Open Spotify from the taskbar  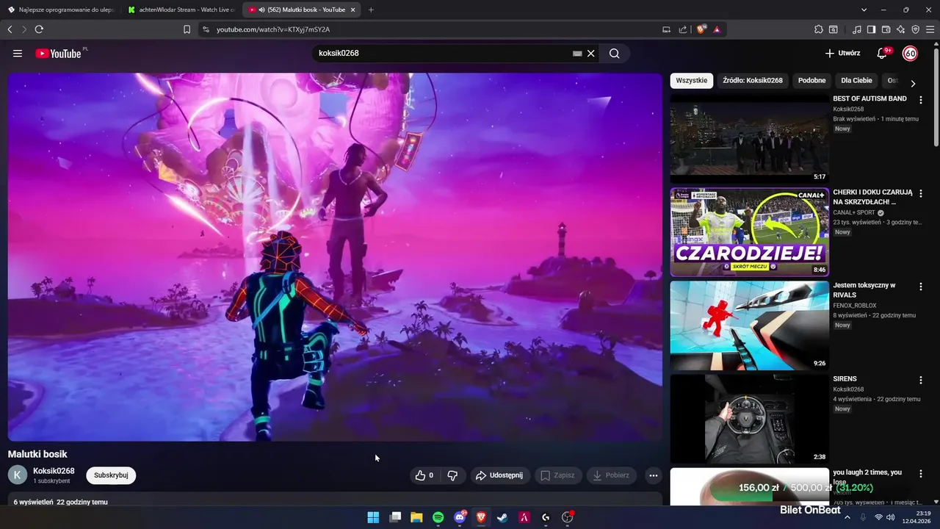[x=438, y=517]
